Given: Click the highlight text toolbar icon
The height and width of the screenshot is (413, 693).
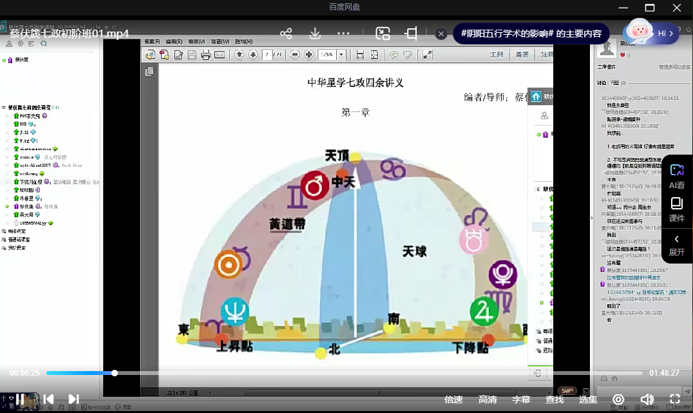Looking at the screenshot, I should pyautogui.click(x=408, y=55).
